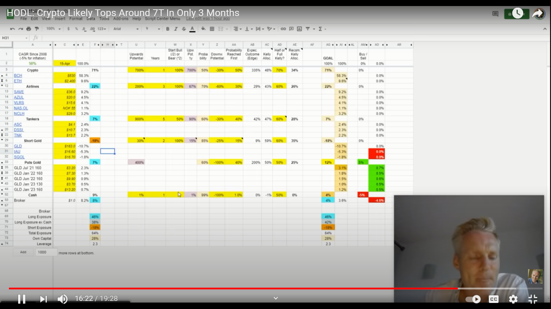The width and height of the screenshot is (551, 309).
Task: Click the 1000 rows count field
Action: click(46, 252)
